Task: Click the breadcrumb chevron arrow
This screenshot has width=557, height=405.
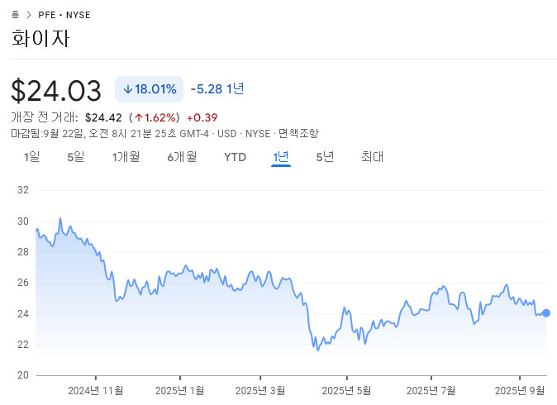Action: [29, 15]
